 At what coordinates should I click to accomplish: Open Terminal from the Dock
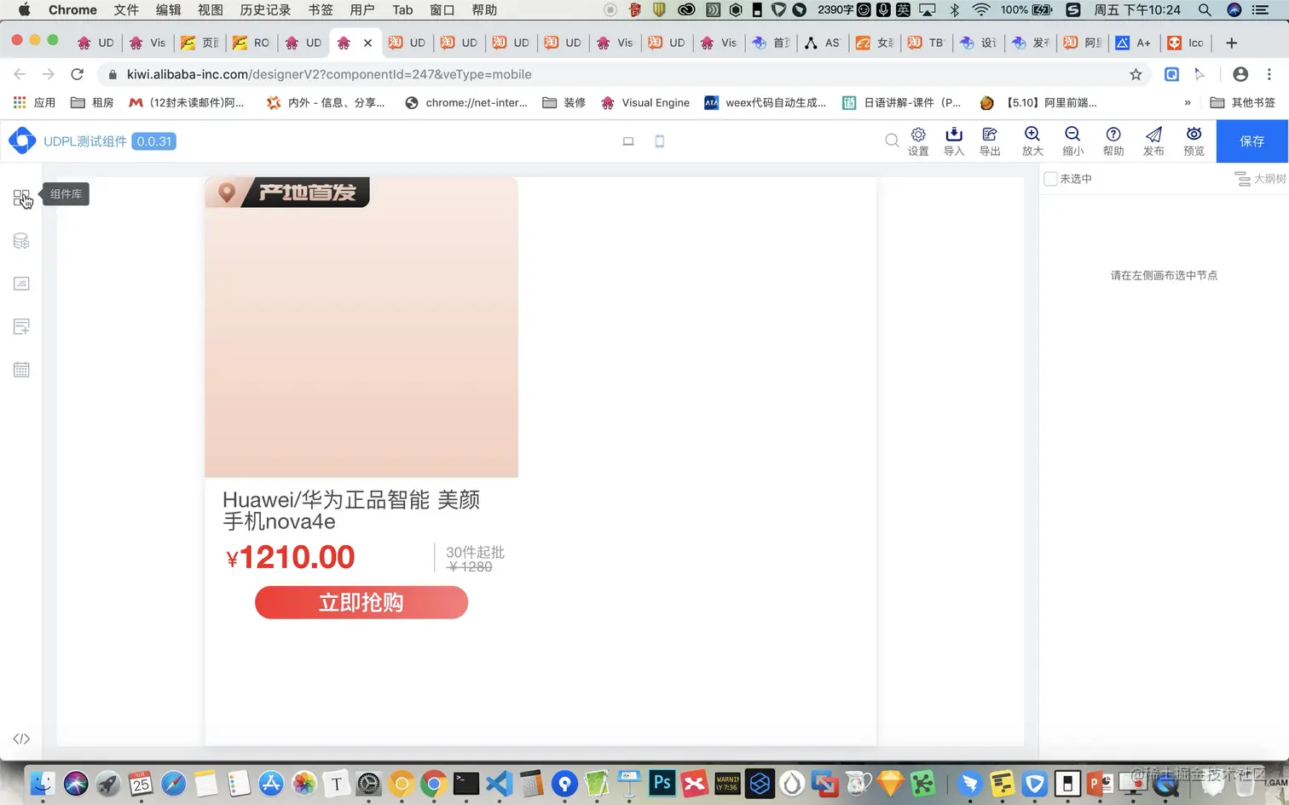coord(465,783)
